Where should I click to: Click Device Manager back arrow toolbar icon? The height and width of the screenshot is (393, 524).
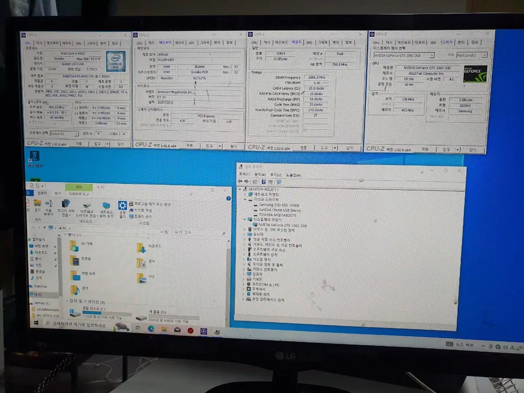pyautogui.click(x=240, y=181)
